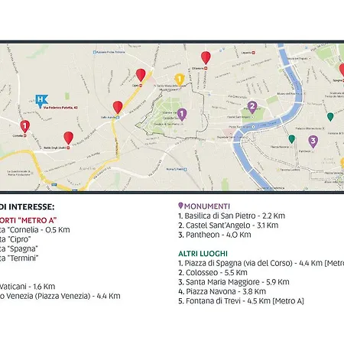This screenshot has height=344, width=344.
Task: Select the Colosseo 5.5 Km entry
Action: coord(213,272)
